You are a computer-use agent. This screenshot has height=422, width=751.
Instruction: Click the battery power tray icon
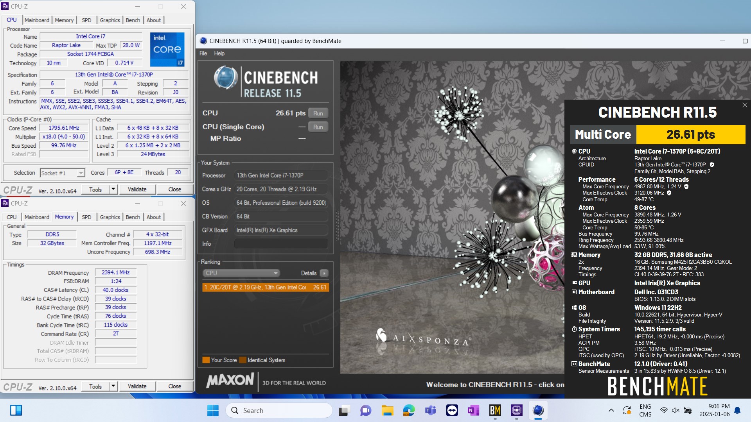(x=688, y=410)
